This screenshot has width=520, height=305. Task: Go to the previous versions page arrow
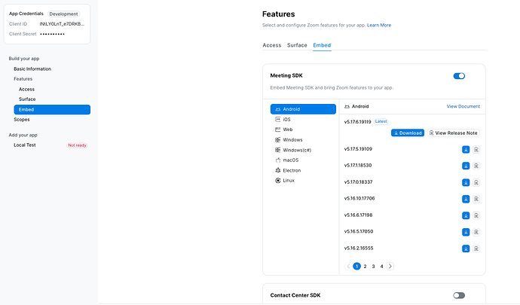tap(348, 266)
